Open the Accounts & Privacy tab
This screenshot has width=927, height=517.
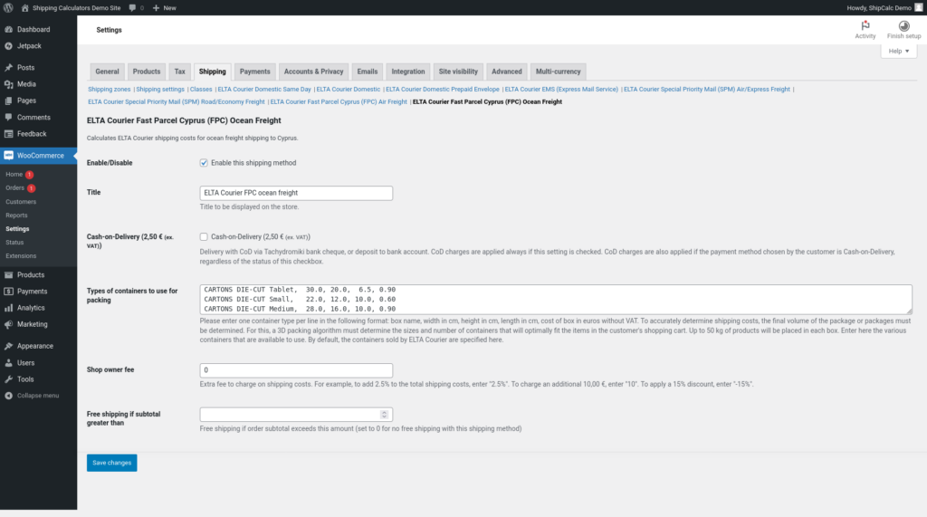tap(313, 72)
